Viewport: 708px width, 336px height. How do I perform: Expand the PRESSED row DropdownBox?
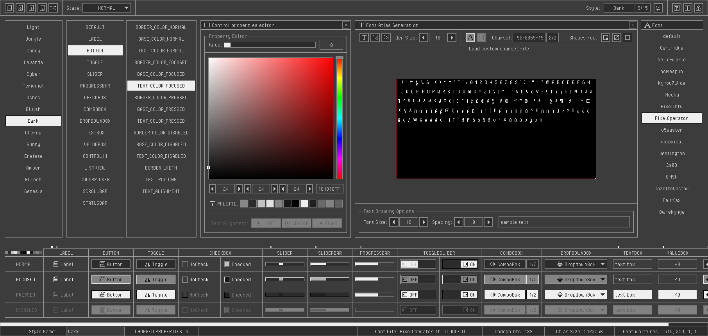pos(576,295)
